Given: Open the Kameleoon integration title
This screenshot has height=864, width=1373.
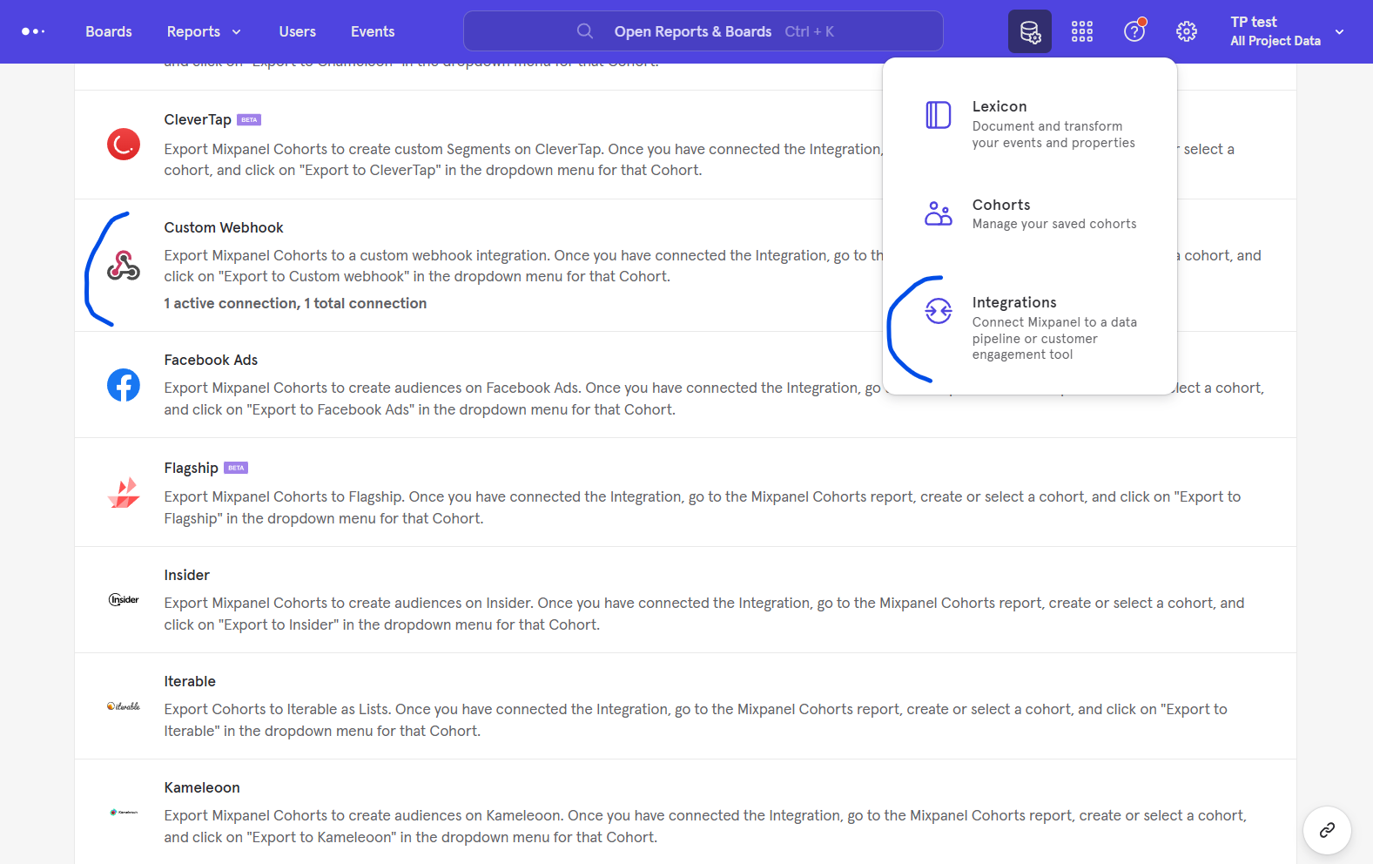Looking at the screenshot, I should pyautogui.click(x=202, y=787).
